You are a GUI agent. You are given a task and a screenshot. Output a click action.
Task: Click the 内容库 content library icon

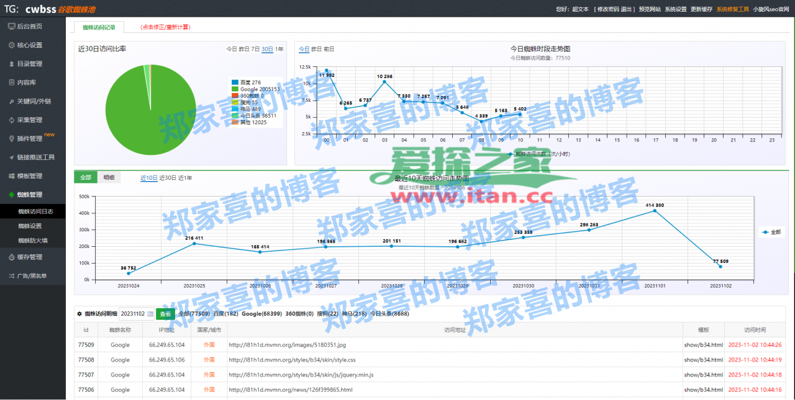tap(11, 82)
